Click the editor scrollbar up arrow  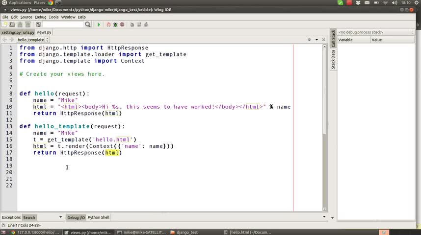[x=324, y=47]
